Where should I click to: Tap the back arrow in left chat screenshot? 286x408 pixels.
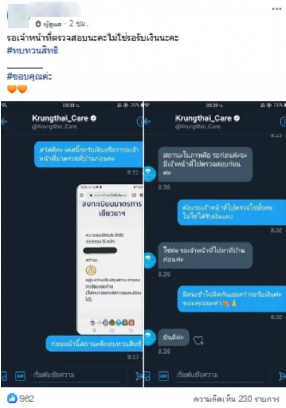click(x=4, y=122)
